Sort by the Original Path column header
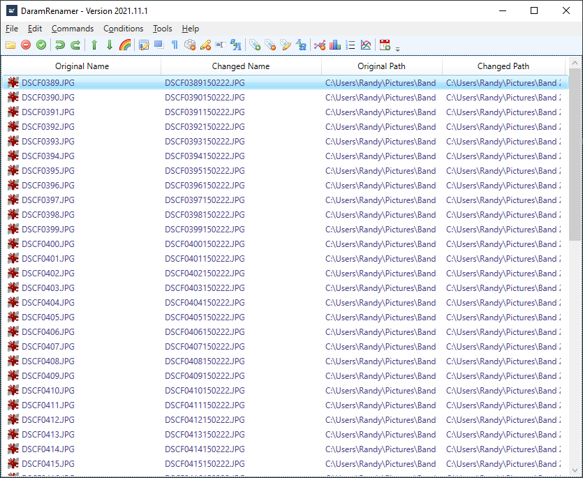The image size is (583, 478). [381, 66]
